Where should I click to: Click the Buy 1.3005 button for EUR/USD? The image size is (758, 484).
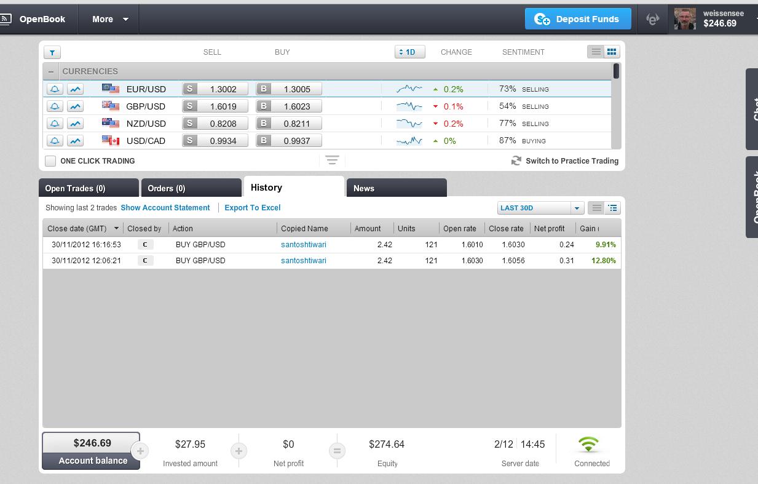[x=289, y=89]
